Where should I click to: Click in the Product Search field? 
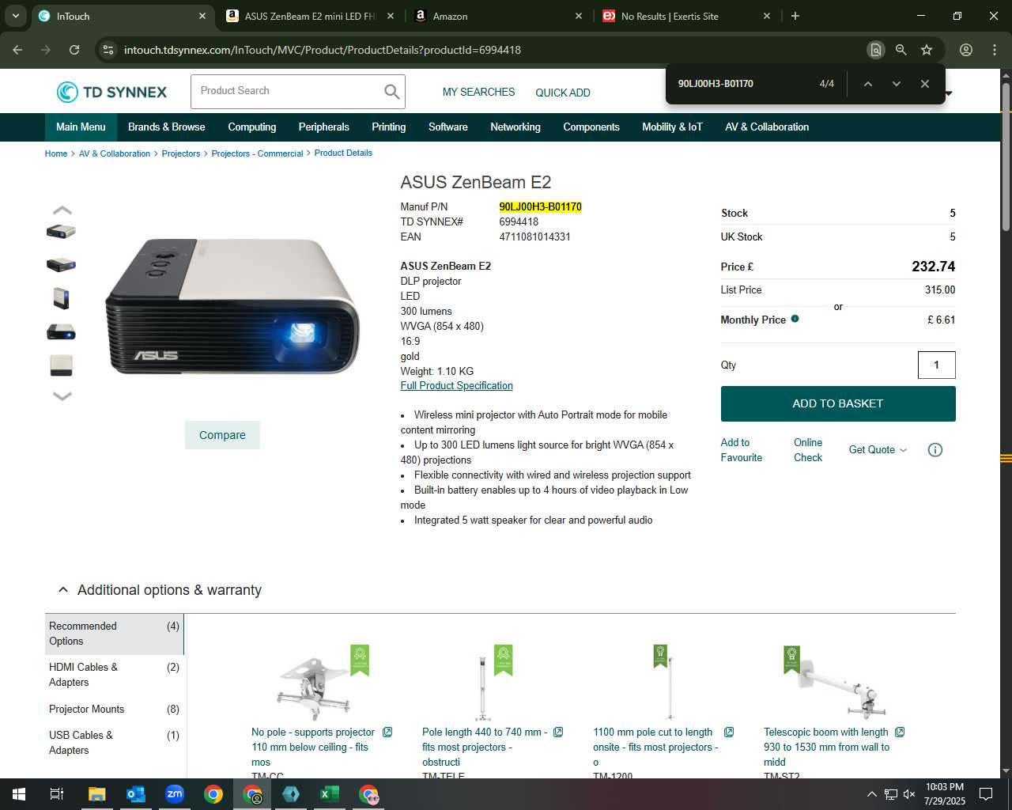[286, 92]
